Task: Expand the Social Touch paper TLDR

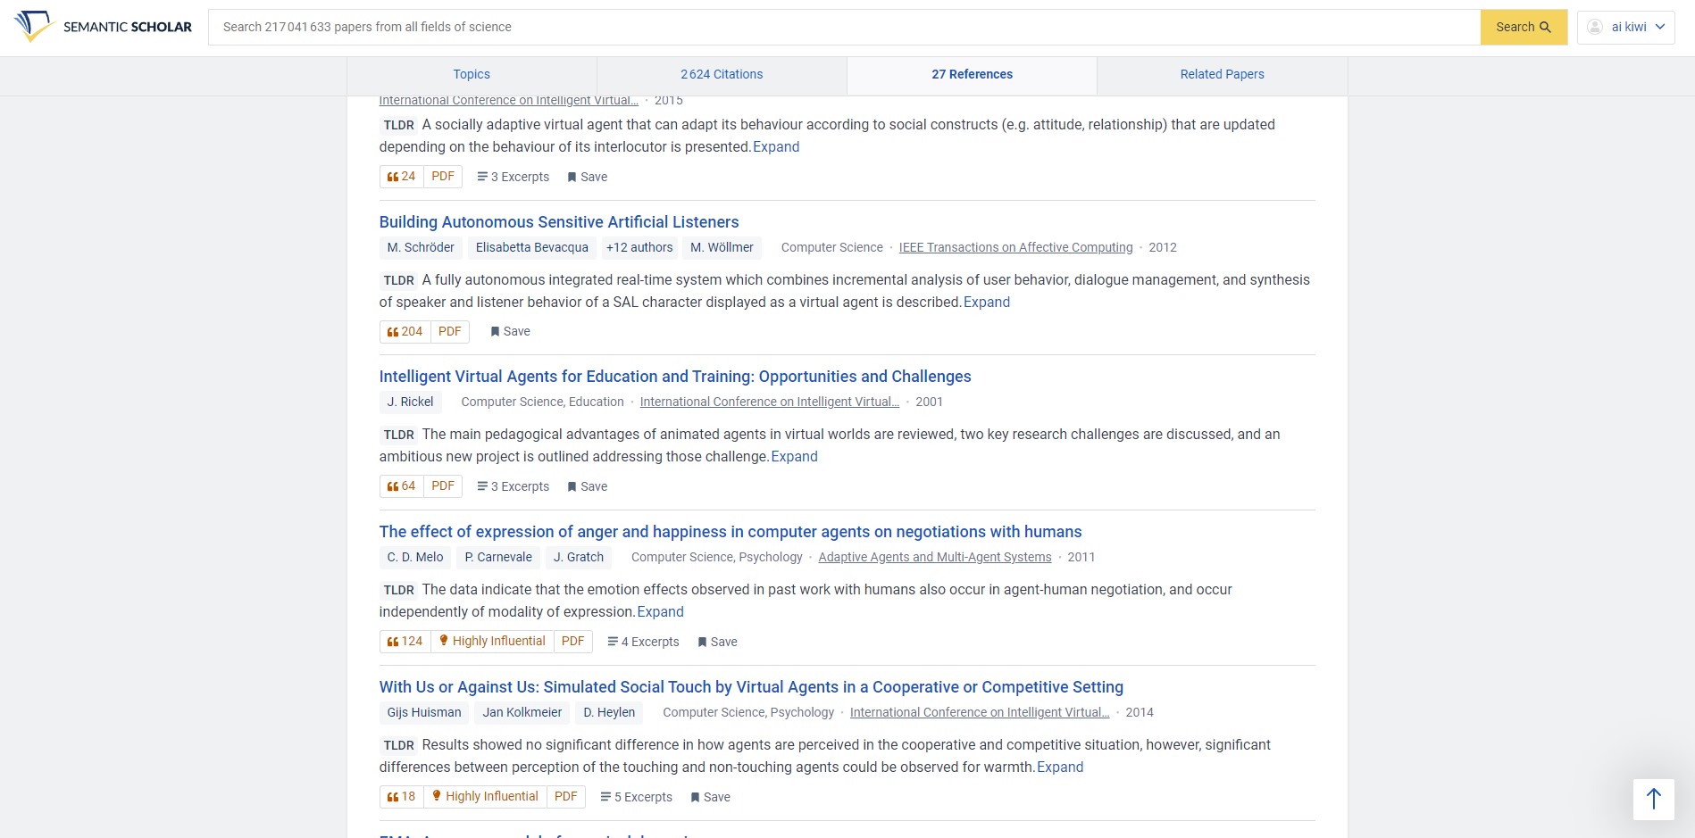Action: tap(1060, 767)
